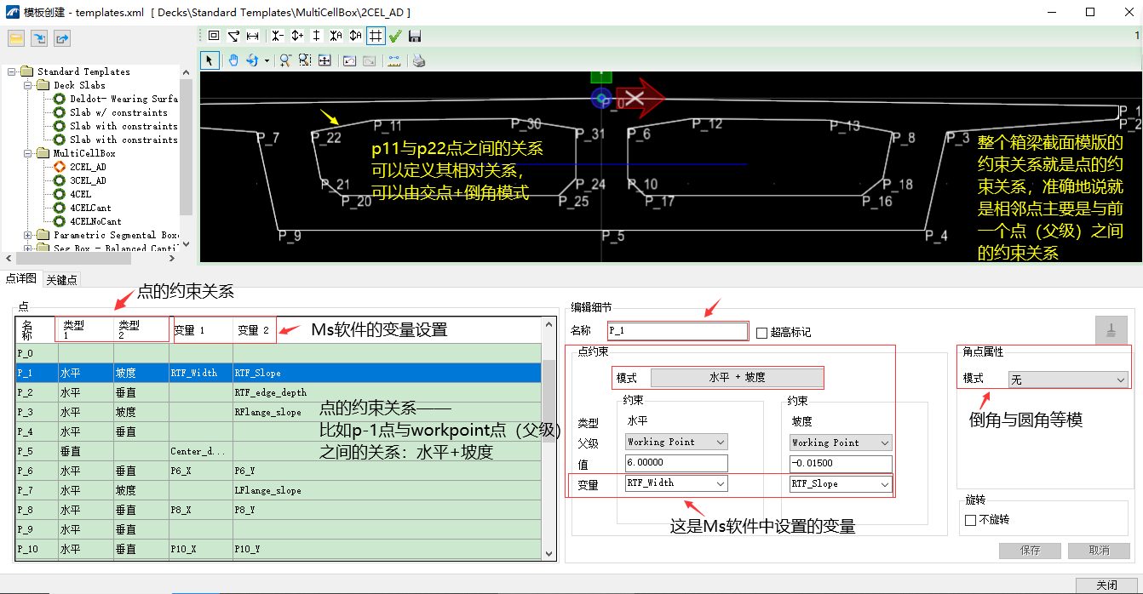Viewport: 1143px width, 594px height.
Task: Open the slope constraint 父级 Working Point dropdown
Action: coord(840,443)
